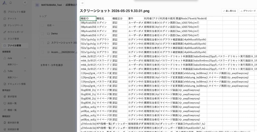Open 基本設計書 via its document icon

point(5,122)
